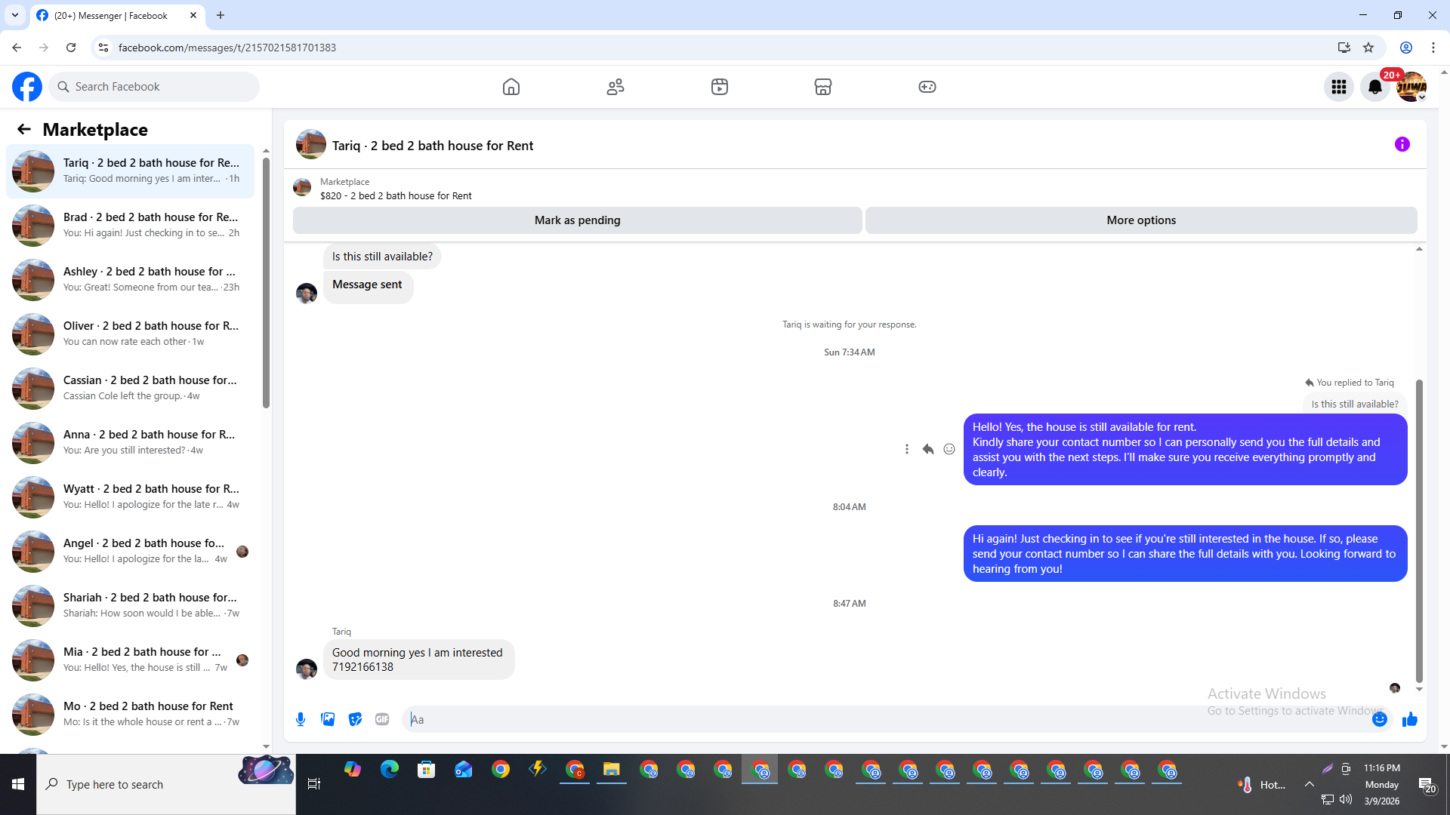This screenshot has height=815, width=1450.
Task: Open File Explorer from the taskbar
Action: click(611, 770)
